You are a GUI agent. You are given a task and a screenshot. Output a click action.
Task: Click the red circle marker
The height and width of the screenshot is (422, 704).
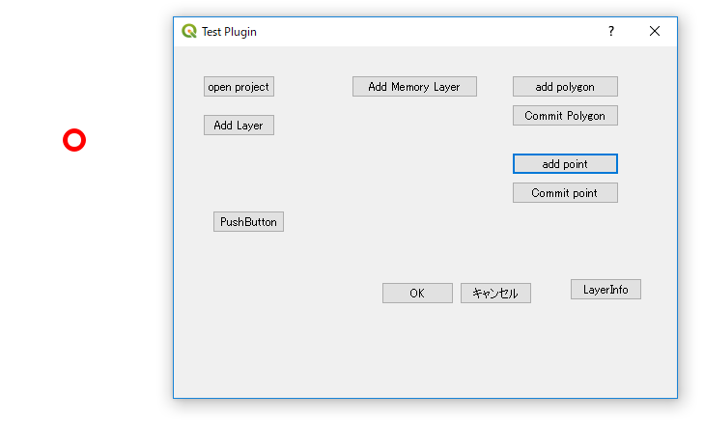click(74, 140)
